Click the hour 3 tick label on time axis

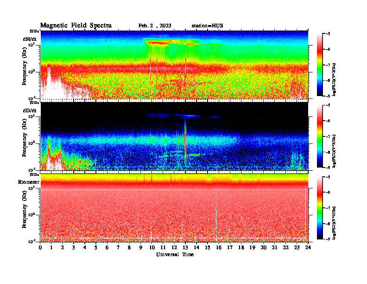[74, 248]
